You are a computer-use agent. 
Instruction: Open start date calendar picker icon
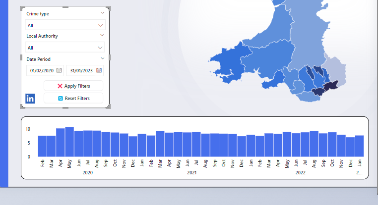tap(59, 70)
